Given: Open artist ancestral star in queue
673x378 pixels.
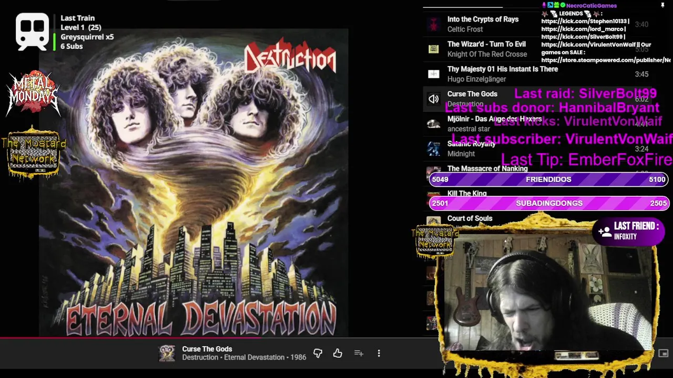Looking at the screenshot, I should pyautogui.click(x=468, y=129).
